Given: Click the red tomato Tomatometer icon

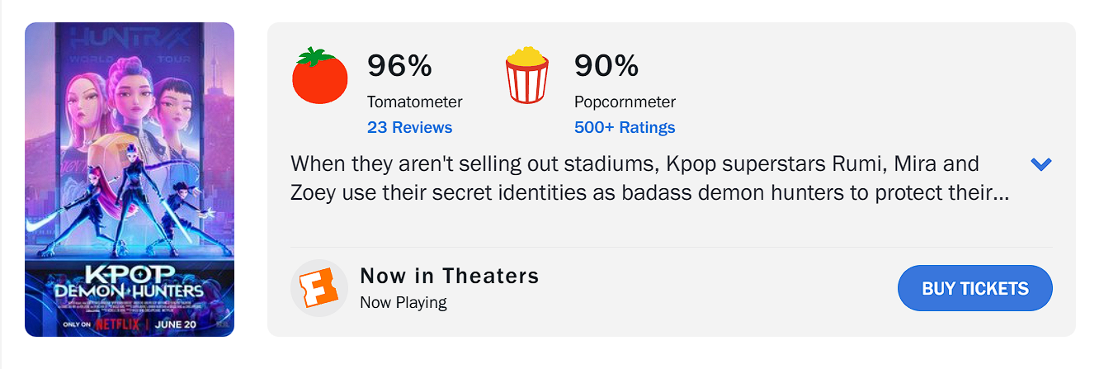Looking at the screenshot, I should coord(320,76).
